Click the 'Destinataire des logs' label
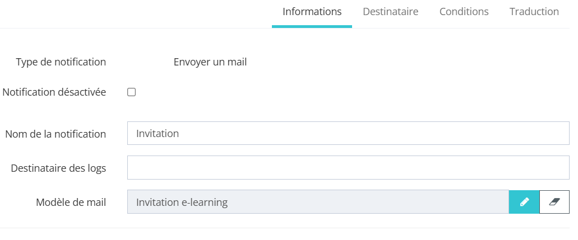 (x=58, y=168)
